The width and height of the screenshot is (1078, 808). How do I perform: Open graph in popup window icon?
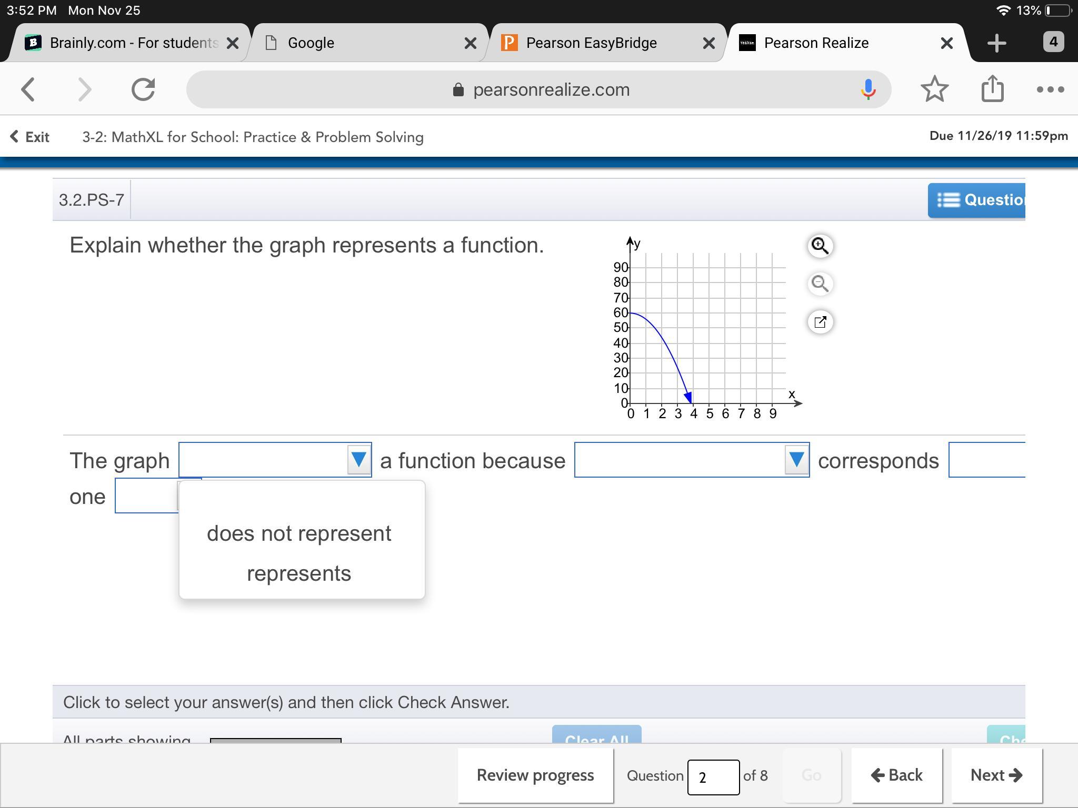pos(820,322)
